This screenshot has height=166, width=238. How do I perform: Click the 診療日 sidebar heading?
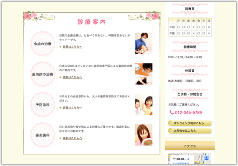pyautogui.click(x=190, y=9)
